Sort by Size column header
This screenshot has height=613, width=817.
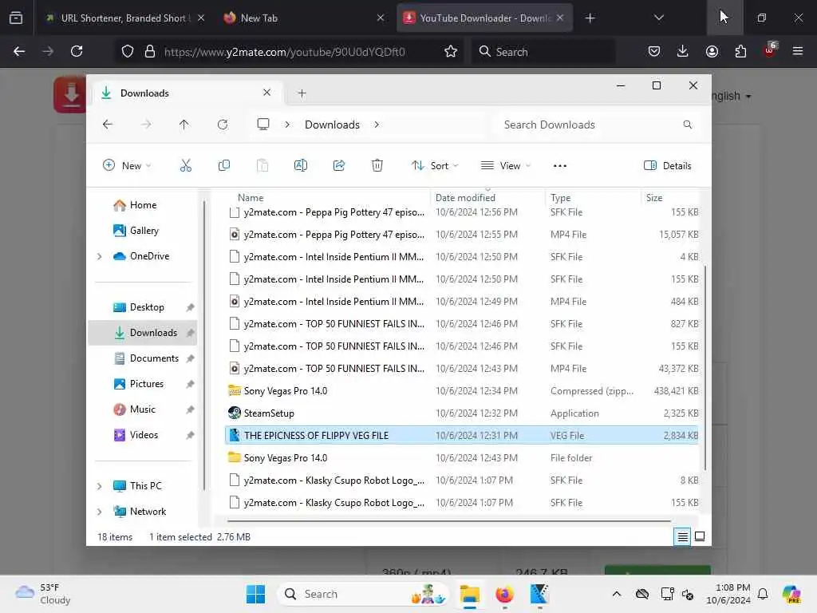tap(670, 198)
